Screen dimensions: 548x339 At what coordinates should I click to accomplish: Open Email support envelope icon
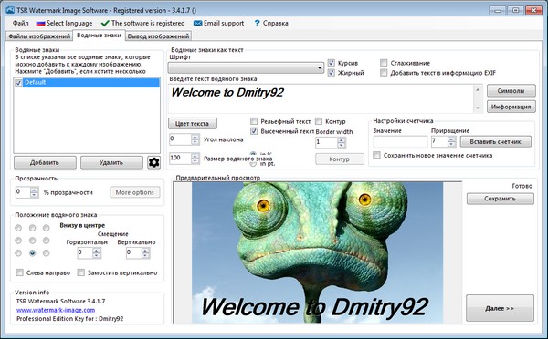197,24
